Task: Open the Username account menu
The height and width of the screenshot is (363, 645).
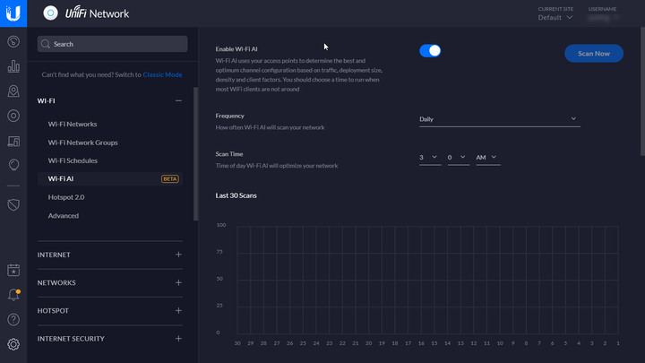Action: point(603,17)
